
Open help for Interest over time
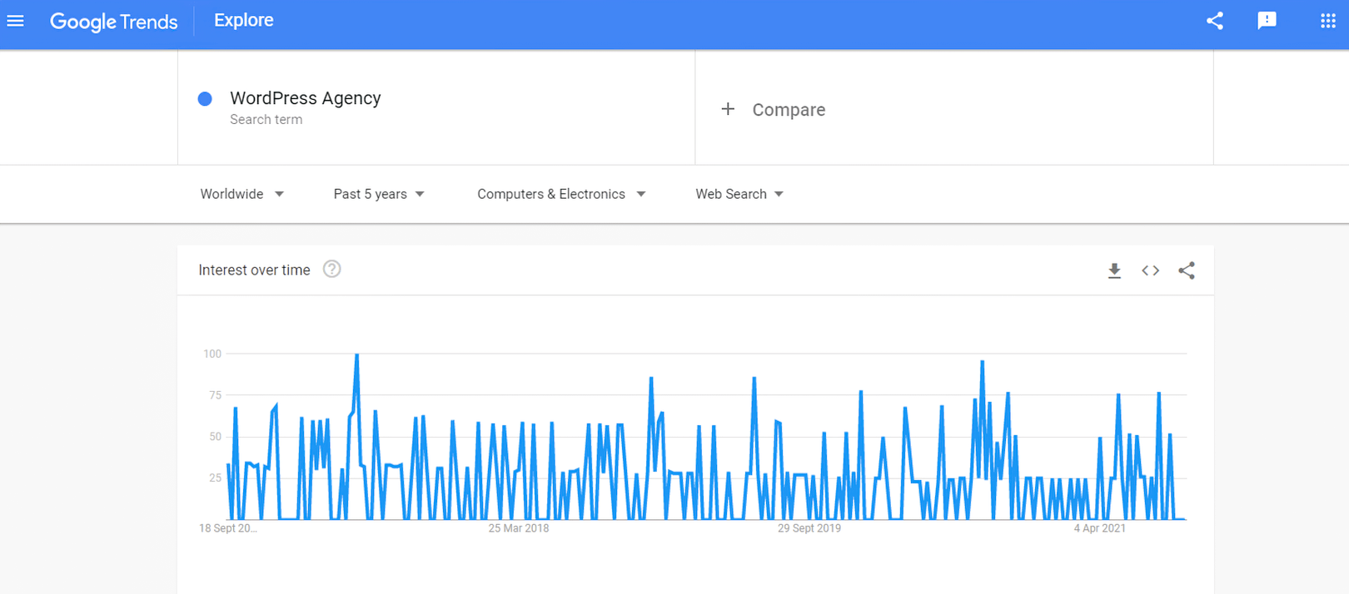coord(331,270)
